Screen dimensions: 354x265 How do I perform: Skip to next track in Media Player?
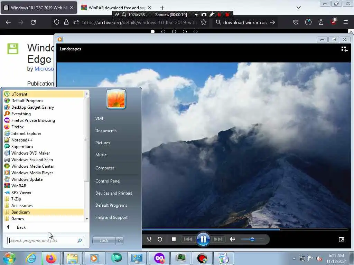[218, 239]
